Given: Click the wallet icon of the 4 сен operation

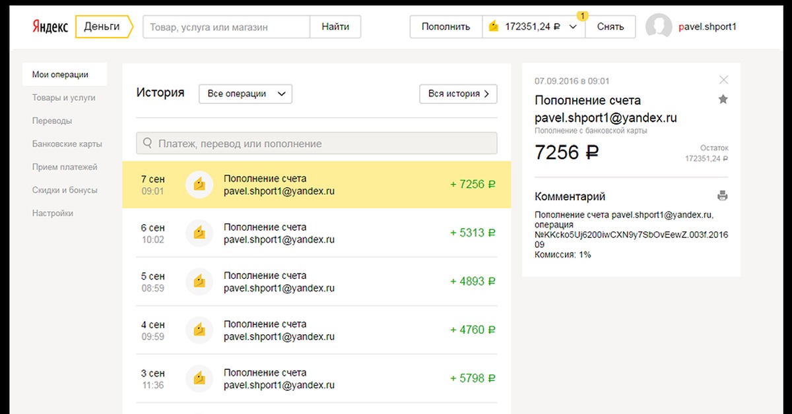Looking at the screenshot, I should (199, 330).
